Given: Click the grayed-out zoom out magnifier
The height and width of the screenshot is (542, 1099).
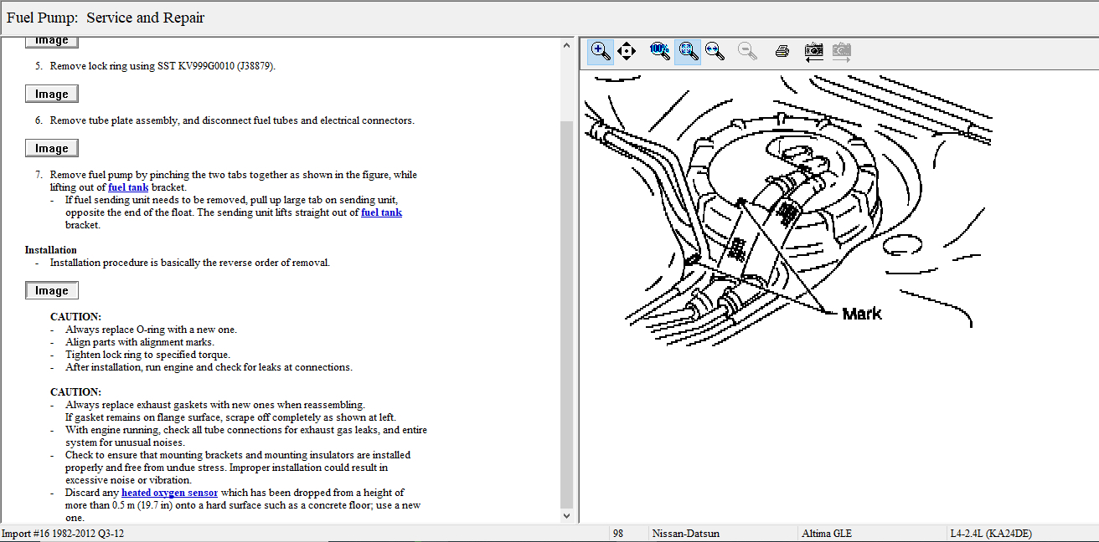Looking at the screenshot, I should [x=747, y=51].
